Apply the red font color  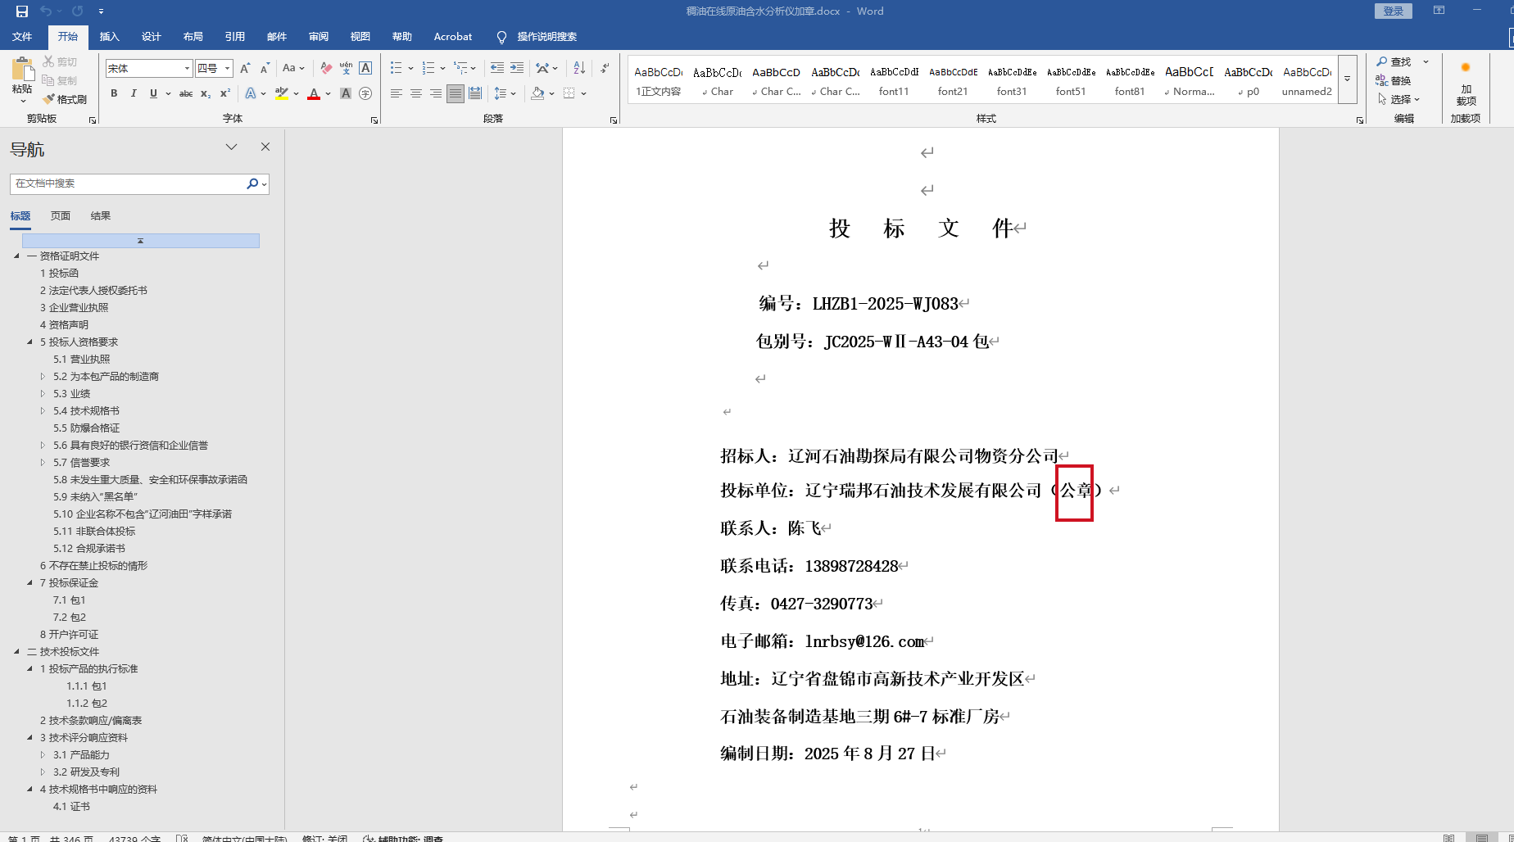[313, 94]
